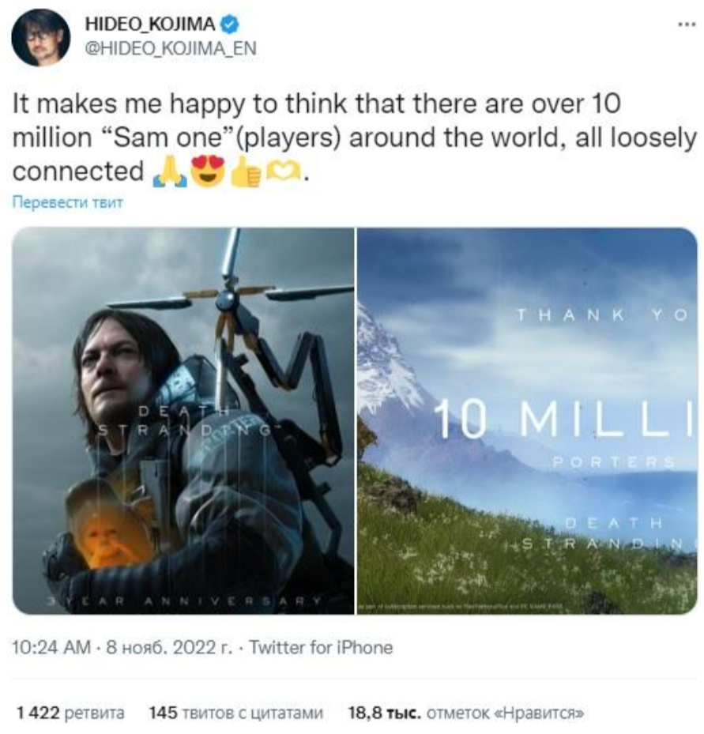
Task: Click the thumbs up emoji
Action: tap(246, 172)
